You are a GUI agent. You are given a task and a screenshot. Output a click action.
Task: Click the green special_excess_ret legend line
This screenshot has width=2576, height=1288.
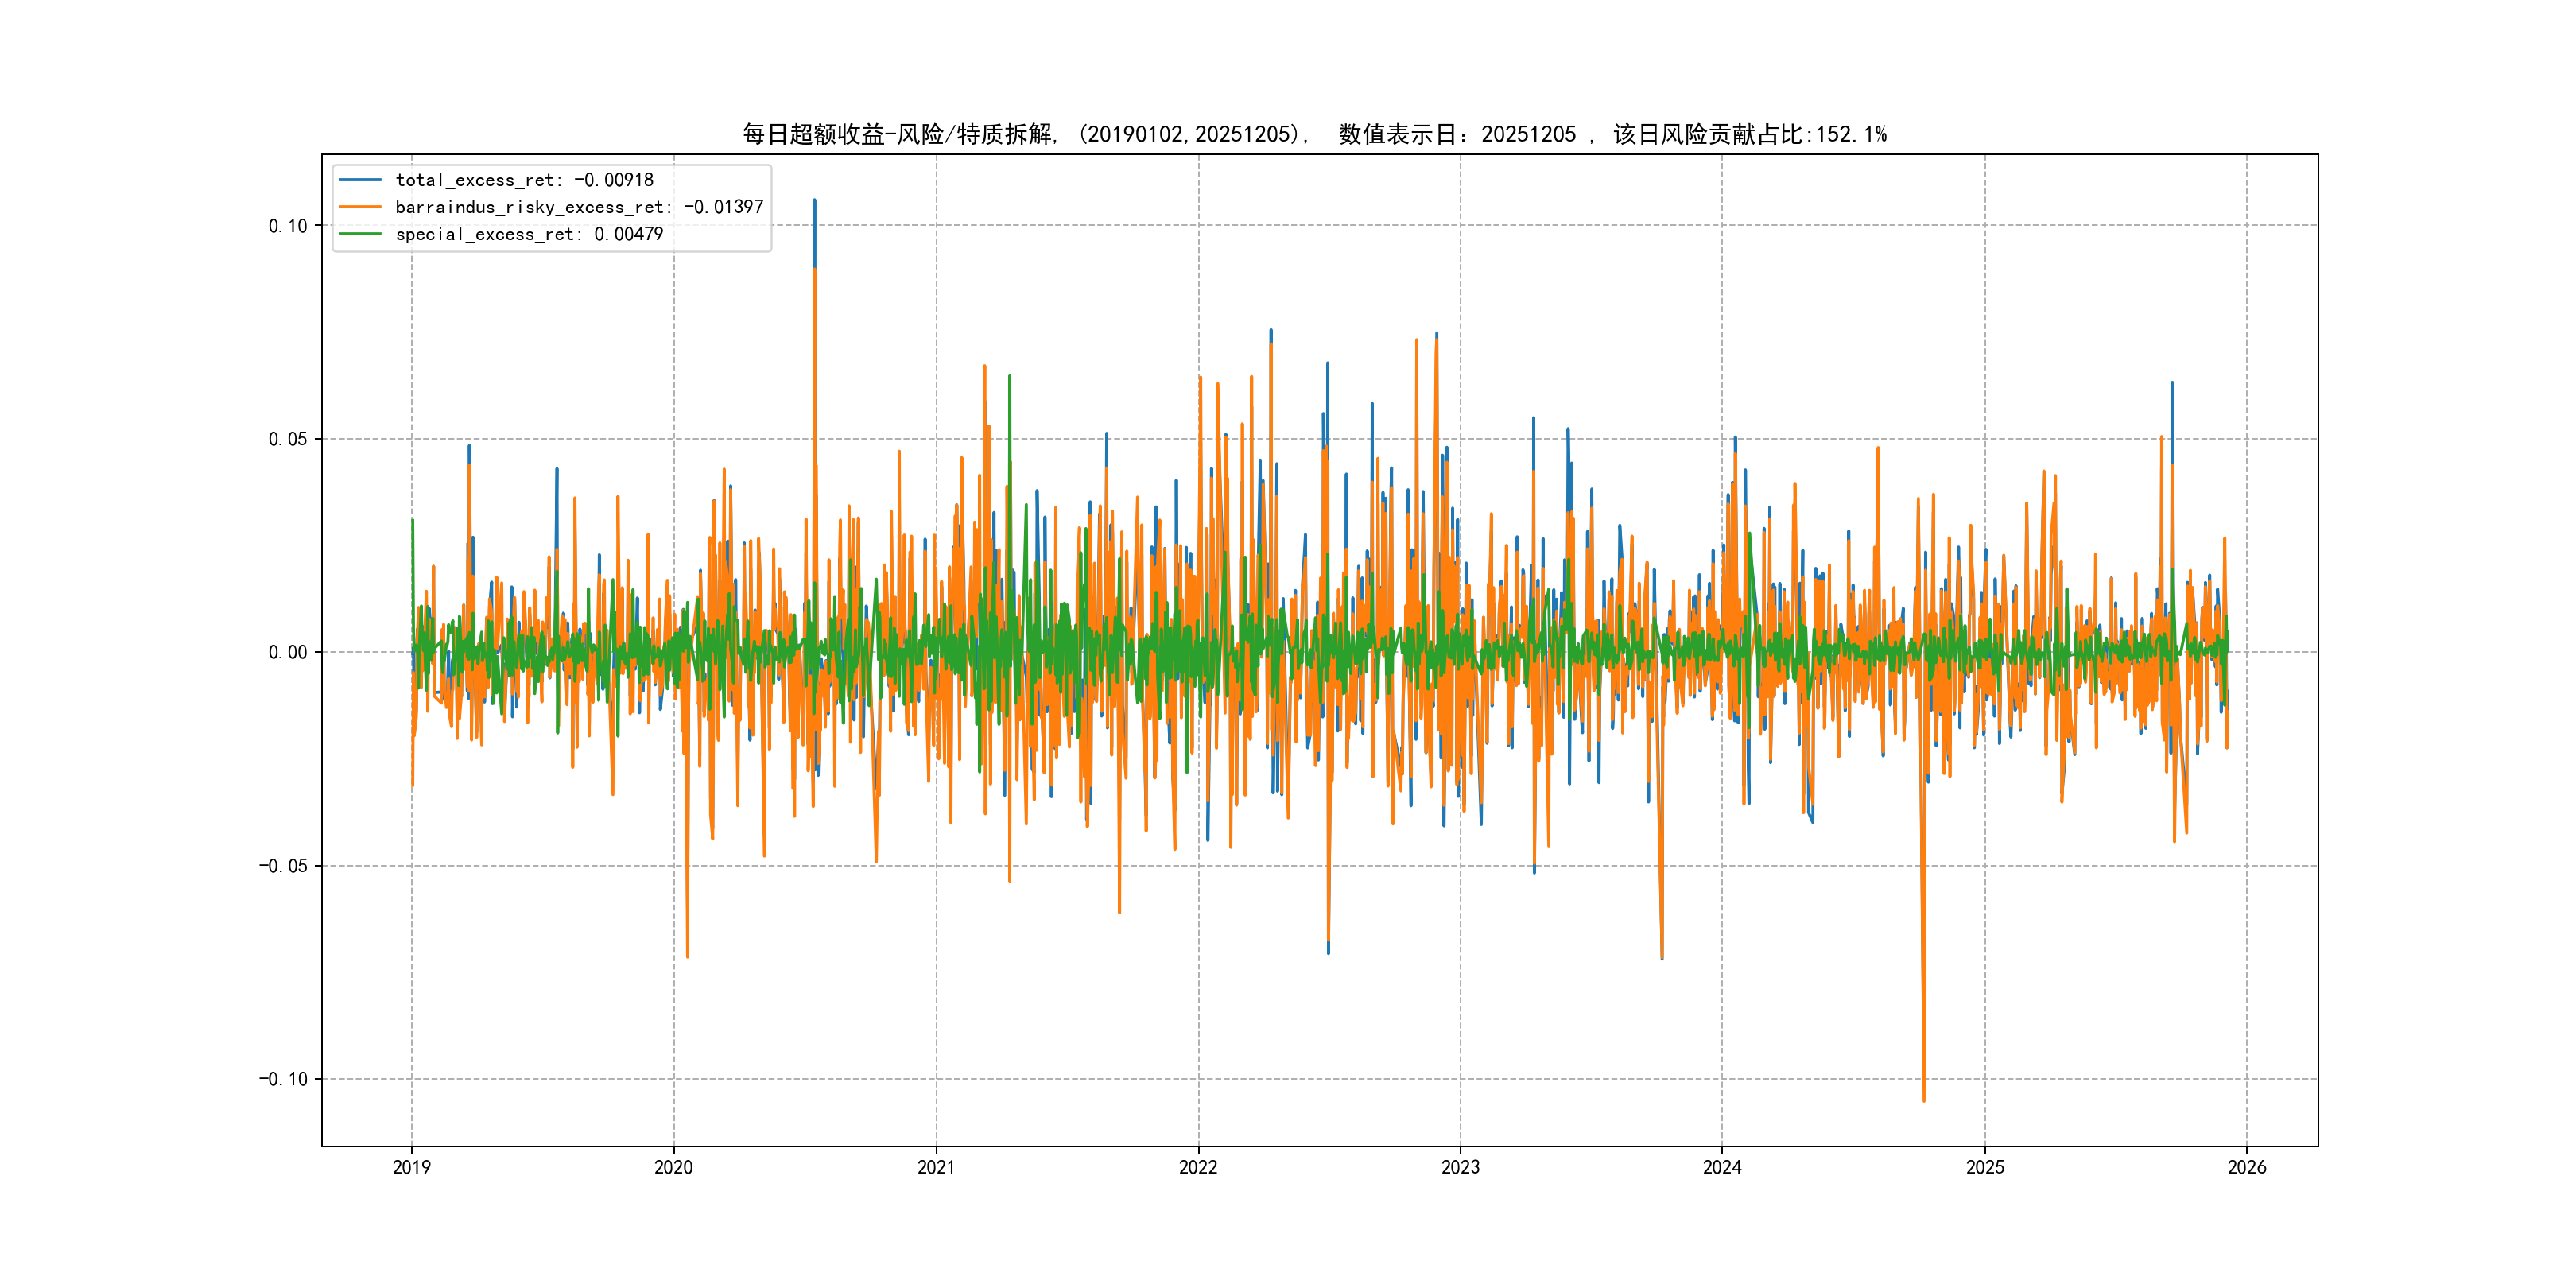coord(360,234)
